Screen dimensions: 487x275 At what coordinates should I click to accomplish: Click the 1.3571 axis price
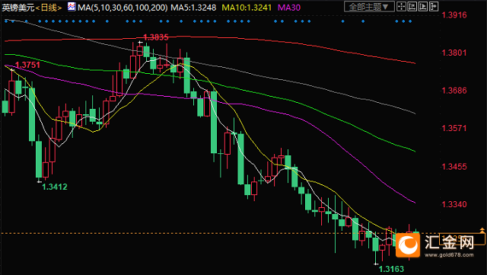(454, 128)
